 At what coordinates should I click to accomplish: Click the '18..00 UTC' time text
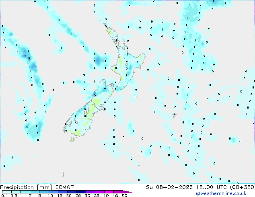pos(211,187)
